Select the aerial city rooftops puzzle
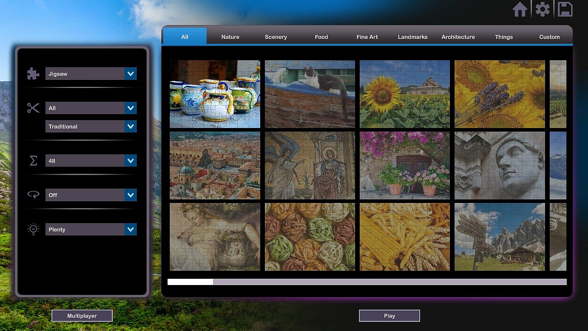This screenshot has width=588, height=331. (215, 165)
